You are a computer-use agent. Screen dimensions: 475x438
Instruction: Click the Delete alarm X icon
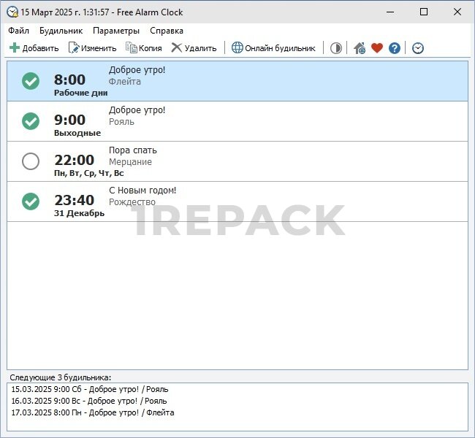click(177, 48)
